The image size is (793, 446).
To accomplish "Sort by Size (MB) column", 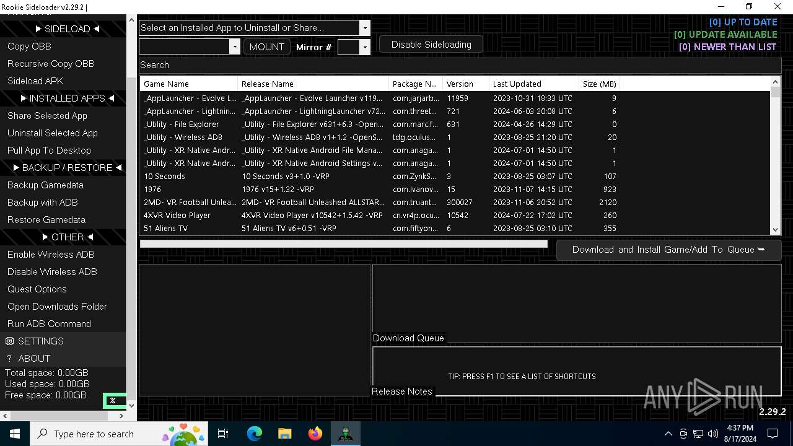I will pyautogui.click(x=600, y=84).
